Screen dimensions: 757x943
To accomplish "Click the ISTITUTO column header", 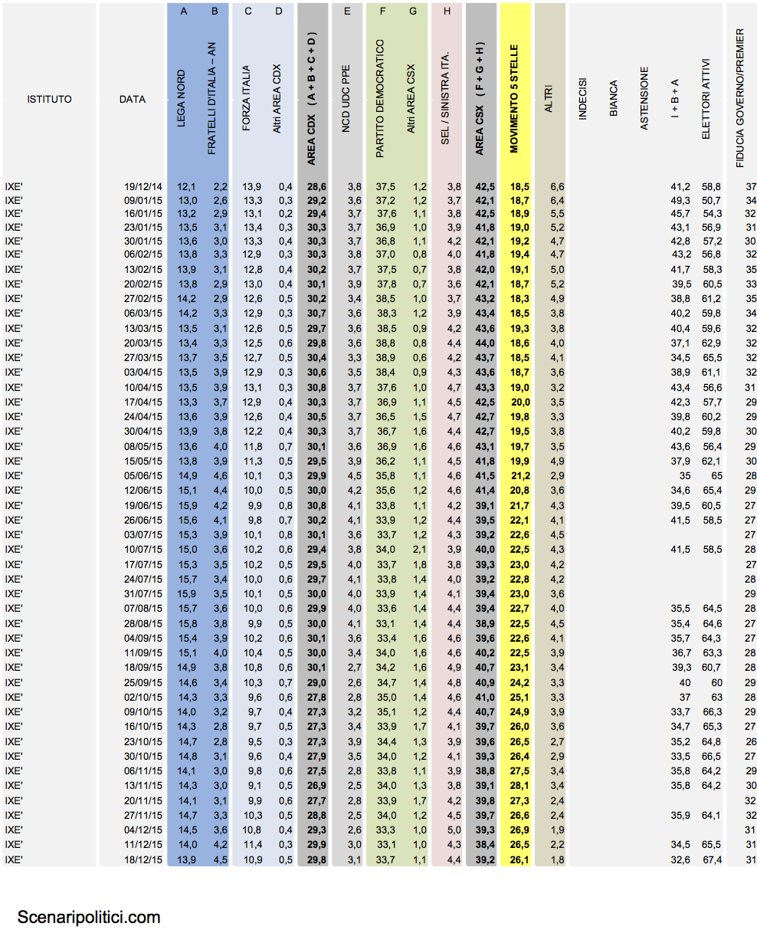I will coord(49,99).
